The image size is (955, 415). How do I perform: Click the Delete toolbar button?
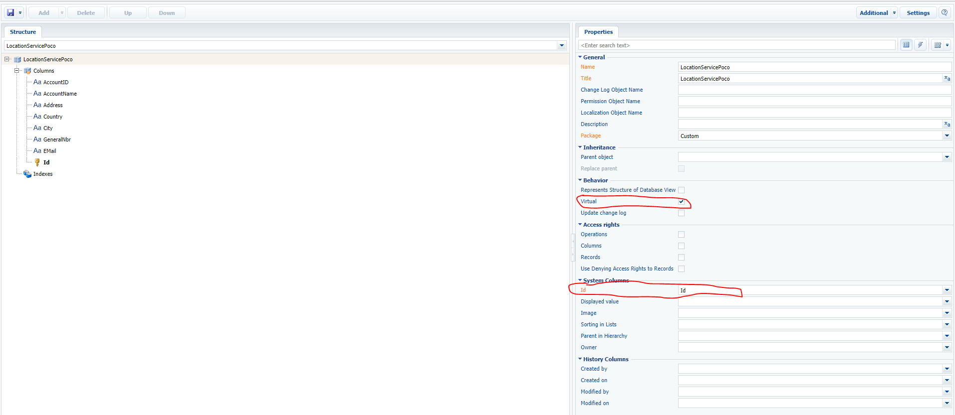coord(86,13)
